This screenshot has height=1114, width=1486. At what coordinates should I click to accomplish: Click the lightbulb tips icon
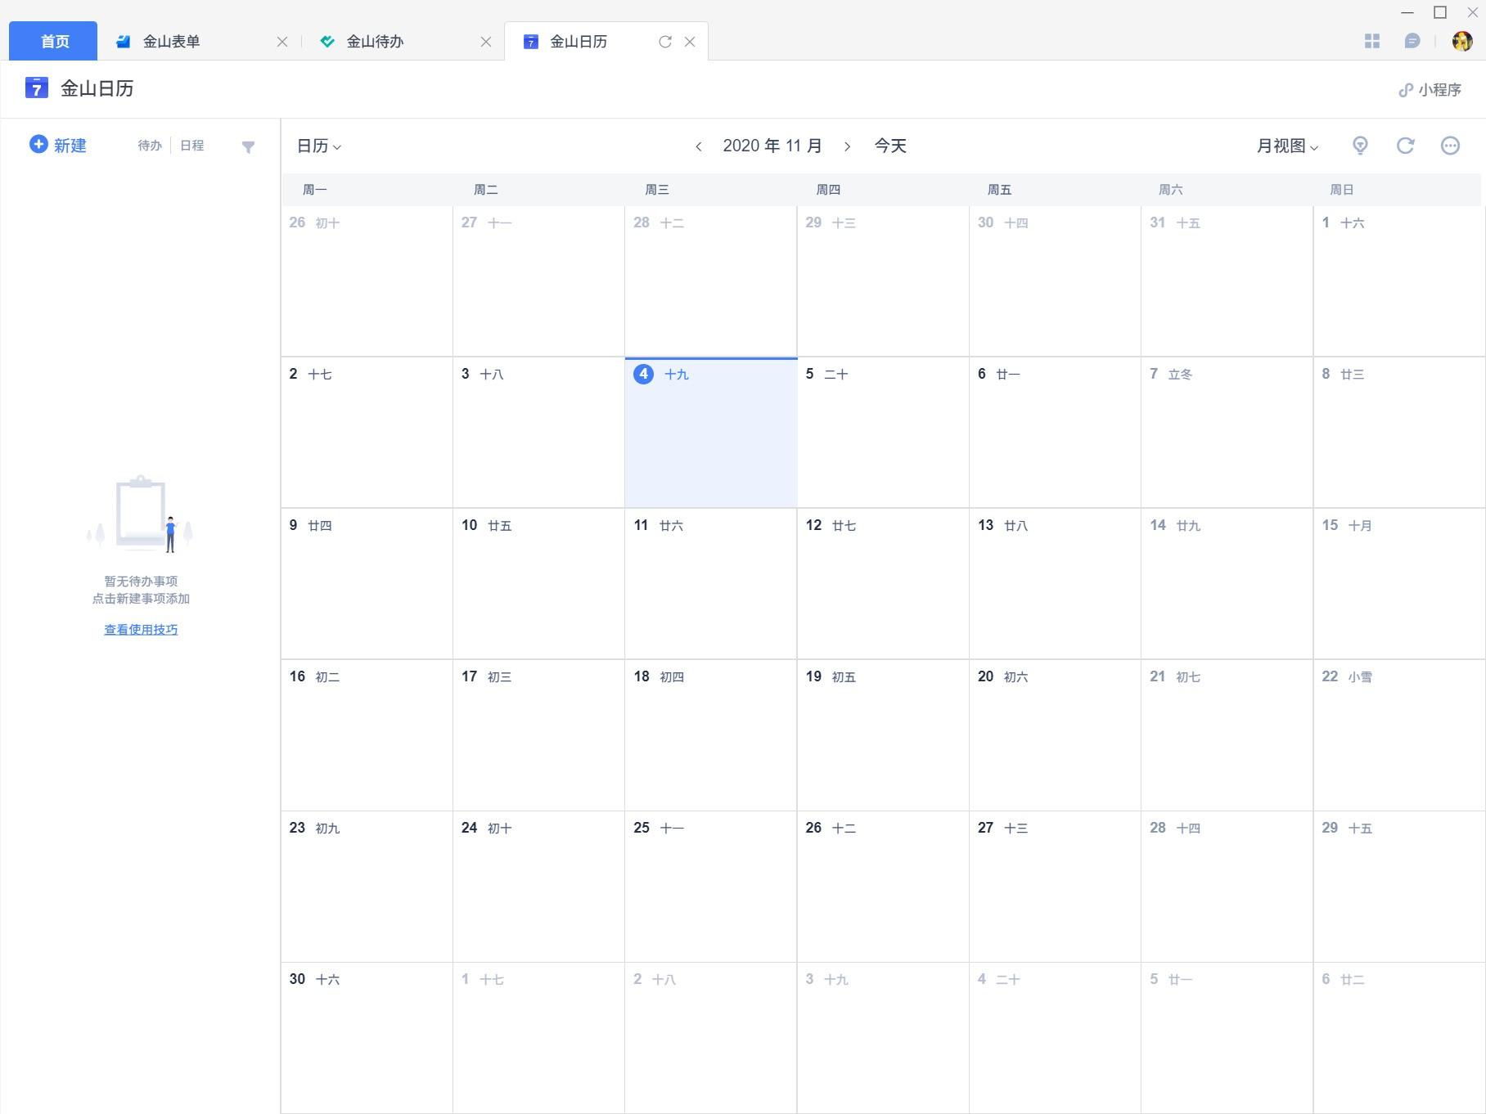point(1360,146)
